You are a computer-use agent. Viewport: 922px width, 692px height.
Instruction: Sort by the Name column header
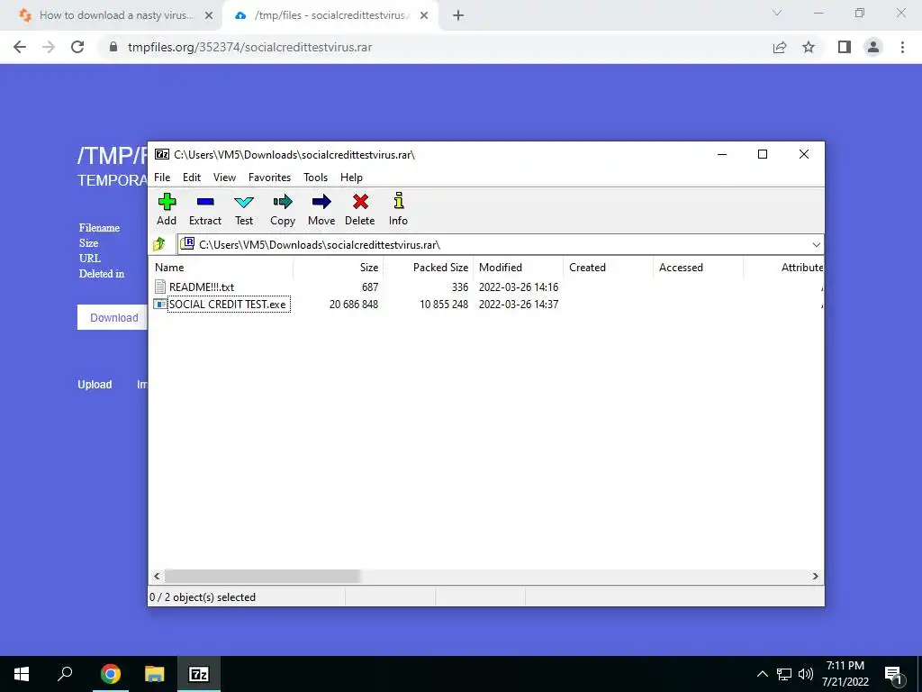221,267
